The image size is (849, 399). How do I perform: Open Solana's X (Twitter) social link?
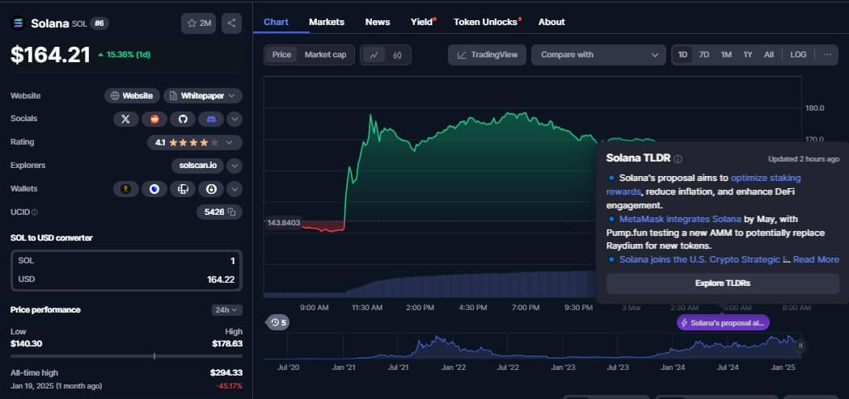pos(125,119)
